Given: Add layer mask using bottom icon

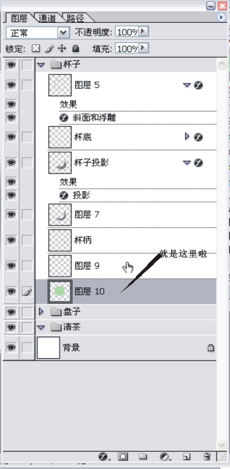Looking at the screenshot, I should (x=123, y=456).
